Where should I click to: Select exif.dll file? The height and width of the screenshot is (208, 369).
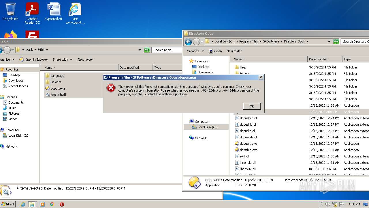pyautogui.click(x=242, y=156)
